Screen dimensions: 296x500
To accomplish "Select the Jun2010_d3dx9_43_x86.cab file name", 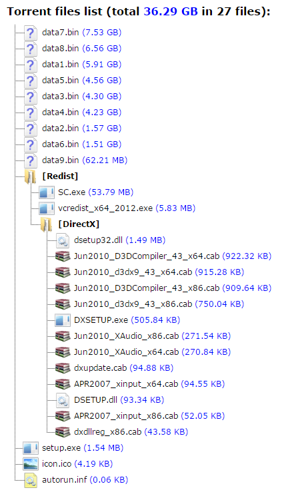I will pyautogui.click(x=133, y=304).
